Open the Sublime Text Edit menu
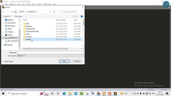 (x=6, y=4)
